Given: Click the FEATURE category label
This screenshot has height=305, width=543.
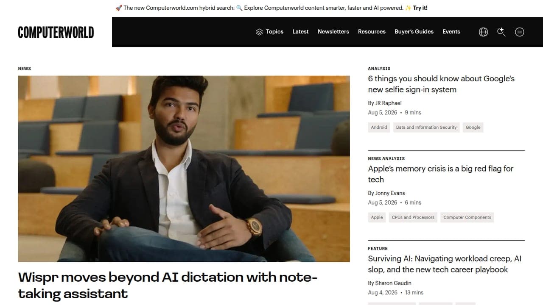Looking at the screenshot, I should click(x=378, y=249).
